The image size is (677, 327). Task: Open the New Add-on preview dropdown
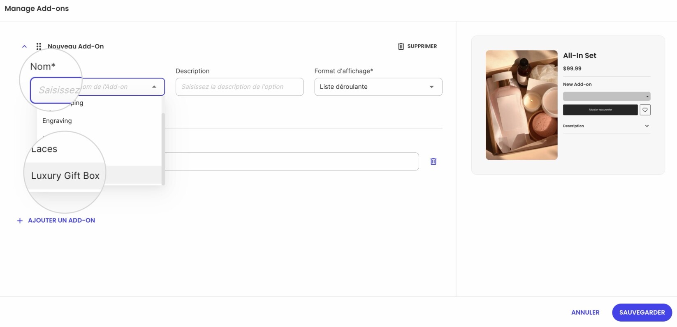(607, 97)
